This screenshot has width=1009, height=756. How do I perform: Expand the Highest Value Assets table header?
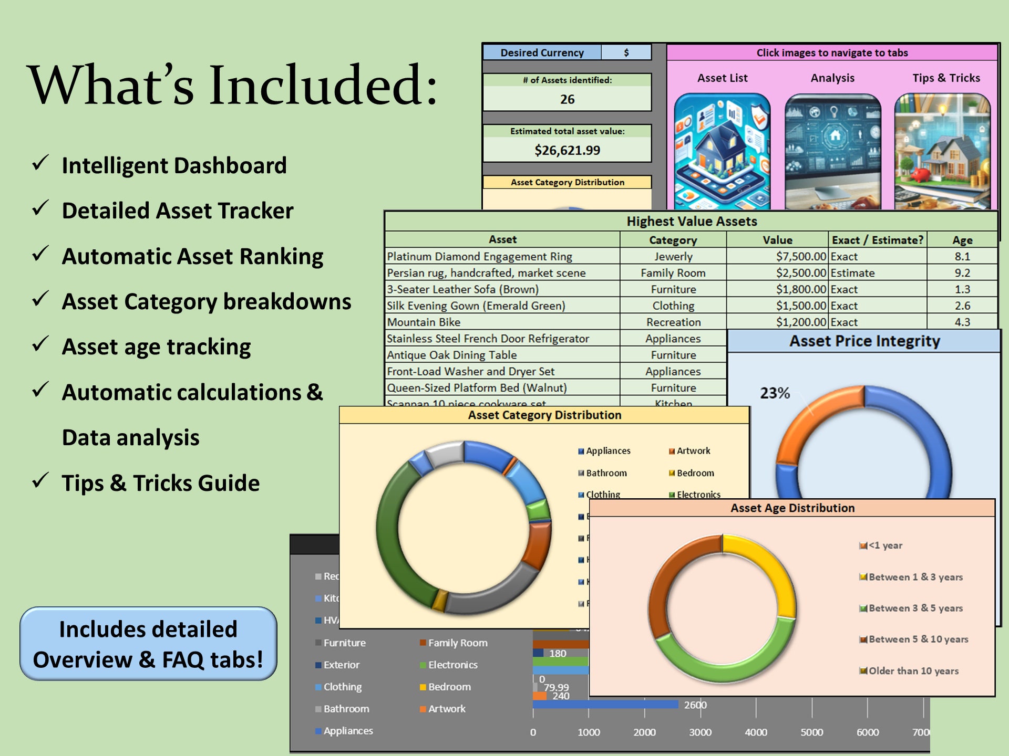(691, 222)
